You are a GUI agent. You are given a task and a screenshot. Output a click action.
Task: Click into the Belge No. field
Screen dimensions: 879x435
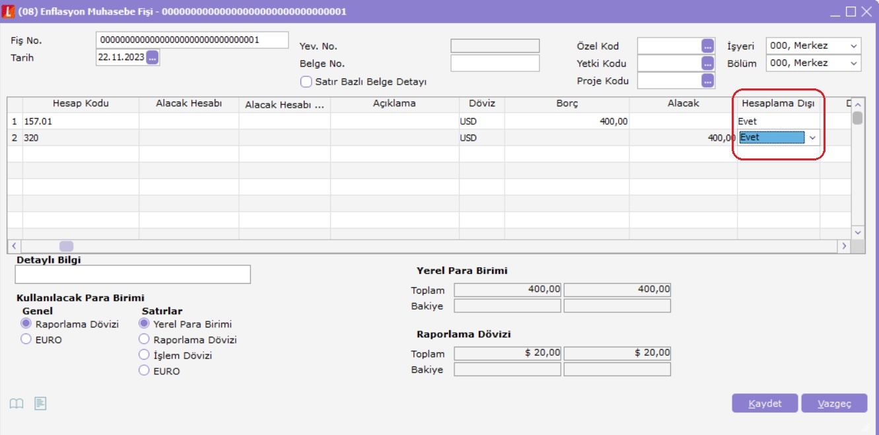tap(495, 63)
